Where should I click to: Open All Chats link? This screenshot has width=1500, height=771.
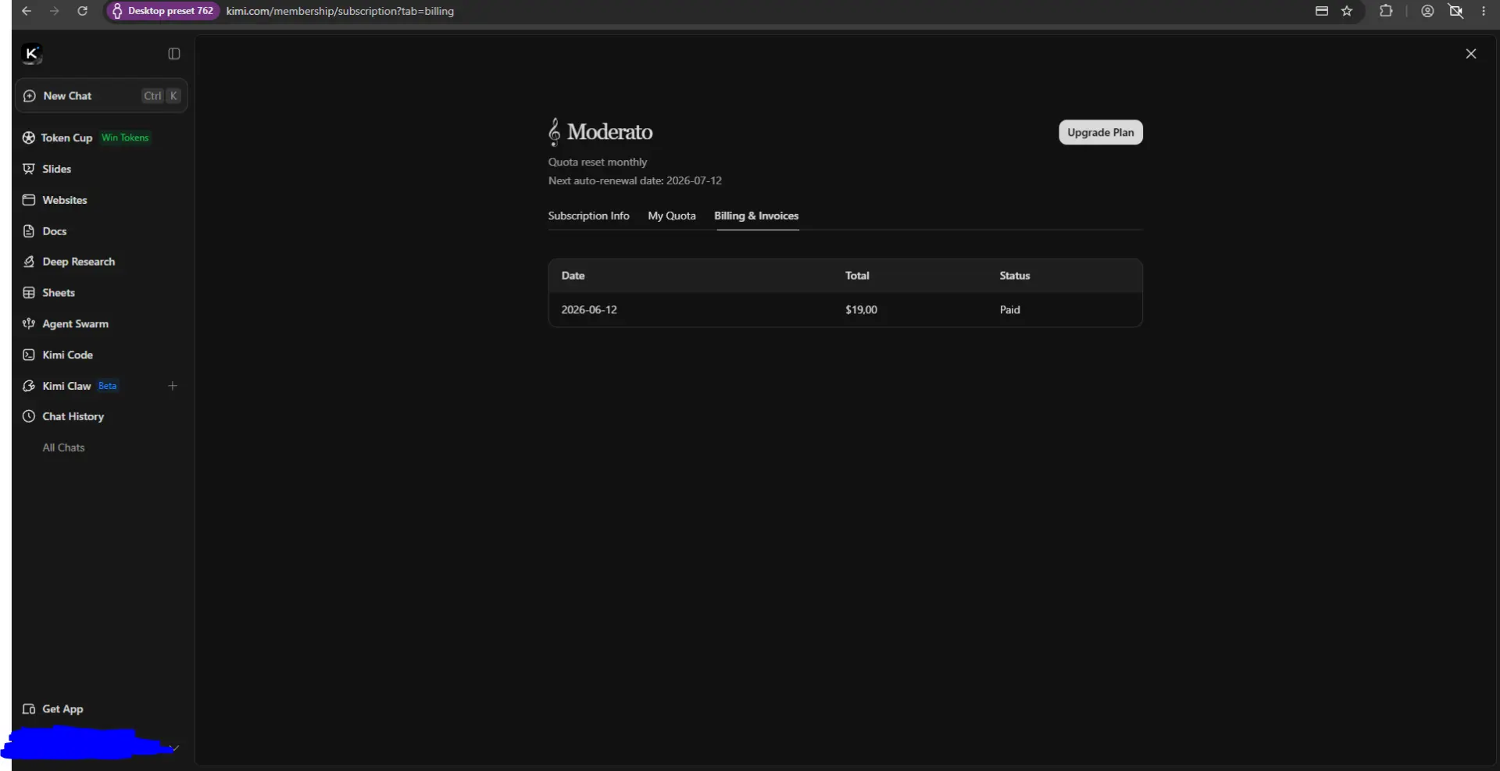click(63, 448)
